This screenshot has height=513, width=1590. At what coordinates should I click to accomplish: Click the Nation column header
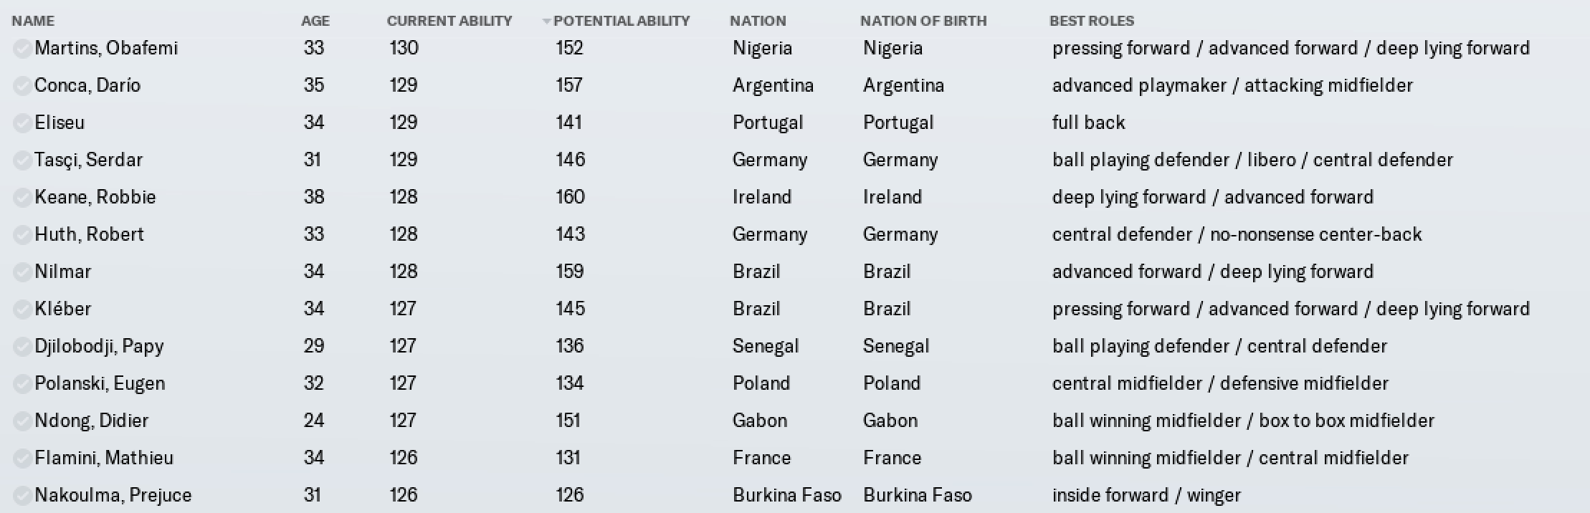pyautogui.click(x=758, y=21)
